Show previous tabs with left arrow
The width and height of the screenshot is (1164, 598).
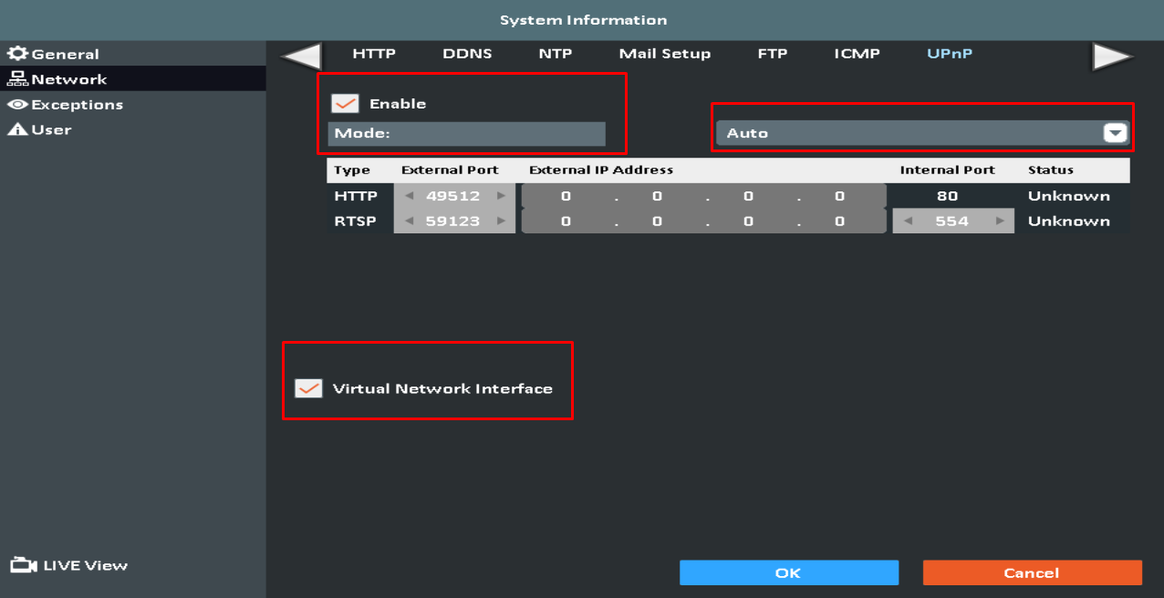[x=301, y=56]
